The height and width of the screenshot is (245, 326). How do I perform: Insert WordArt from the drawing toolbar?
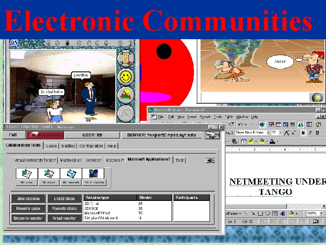coord(282,213)
